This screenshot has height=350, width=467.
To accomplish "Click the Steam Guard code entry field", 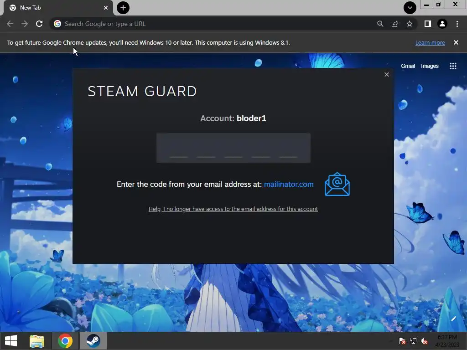I will coord(233,148).
